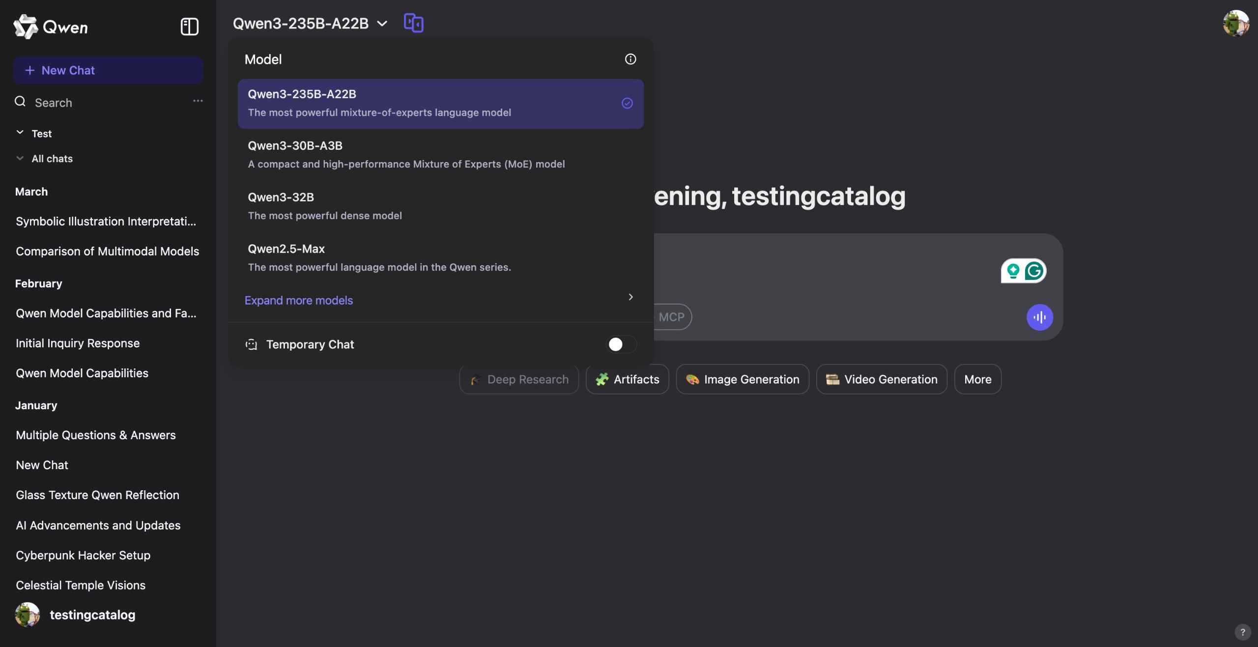Click the model comparison icon beside model name
Screen dimensions: 1258x647
pos(413,23)
